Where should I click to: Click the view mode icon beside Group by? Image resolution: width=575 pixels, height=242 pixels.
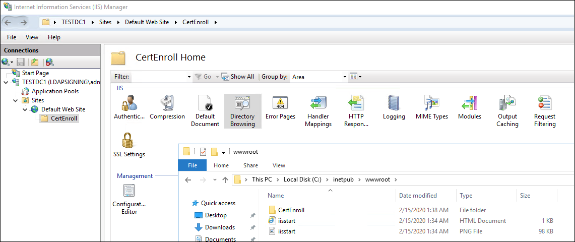click(353, 77)
